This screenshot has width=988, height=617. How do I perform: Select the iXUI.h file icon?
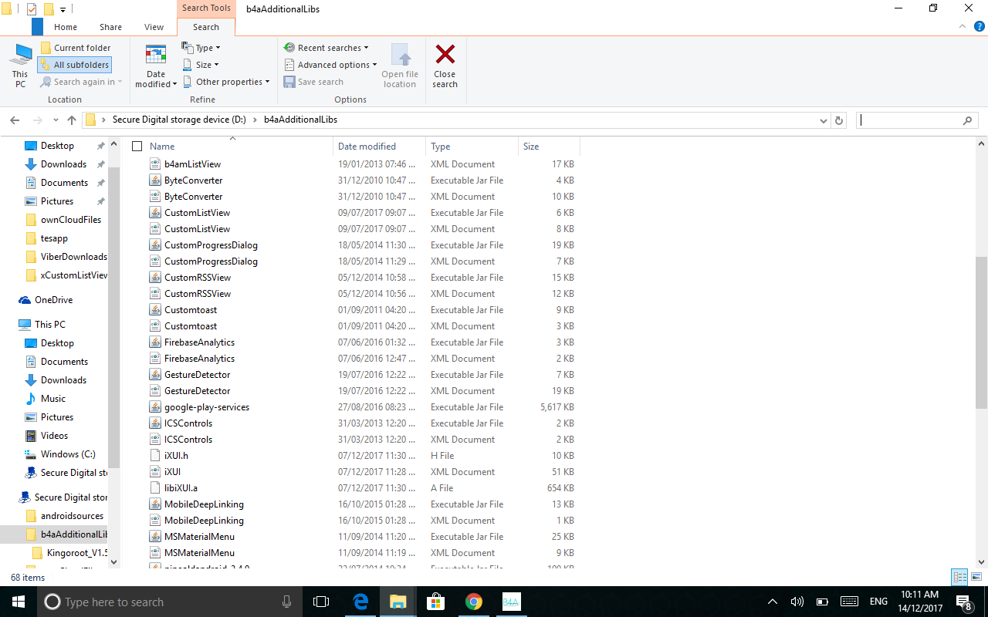[156, 456]
